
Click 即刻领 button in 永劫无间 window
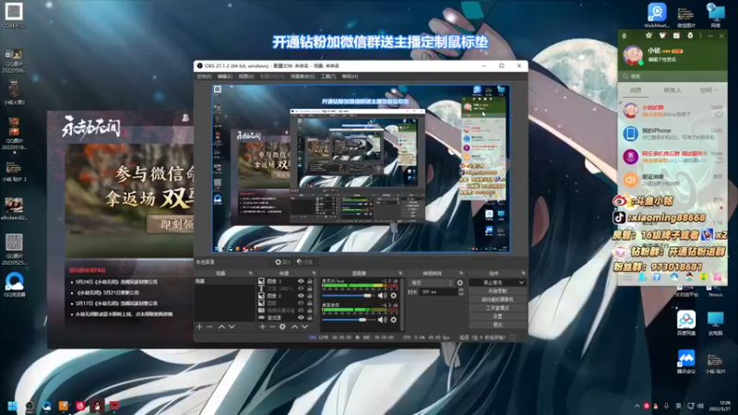171,224
